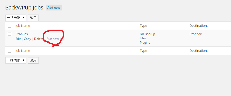Select the Dropbox destination cell text
The width and height of the screenshot is (231, 96).
(196, 34)
